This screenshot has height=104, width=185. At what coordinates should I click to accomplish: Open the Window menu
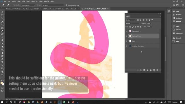click(46, 1)
